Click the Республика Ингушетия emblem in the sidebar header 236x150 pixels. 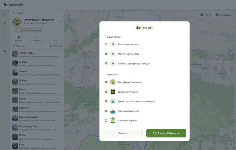pyautogui.click(x=17, y=22)
